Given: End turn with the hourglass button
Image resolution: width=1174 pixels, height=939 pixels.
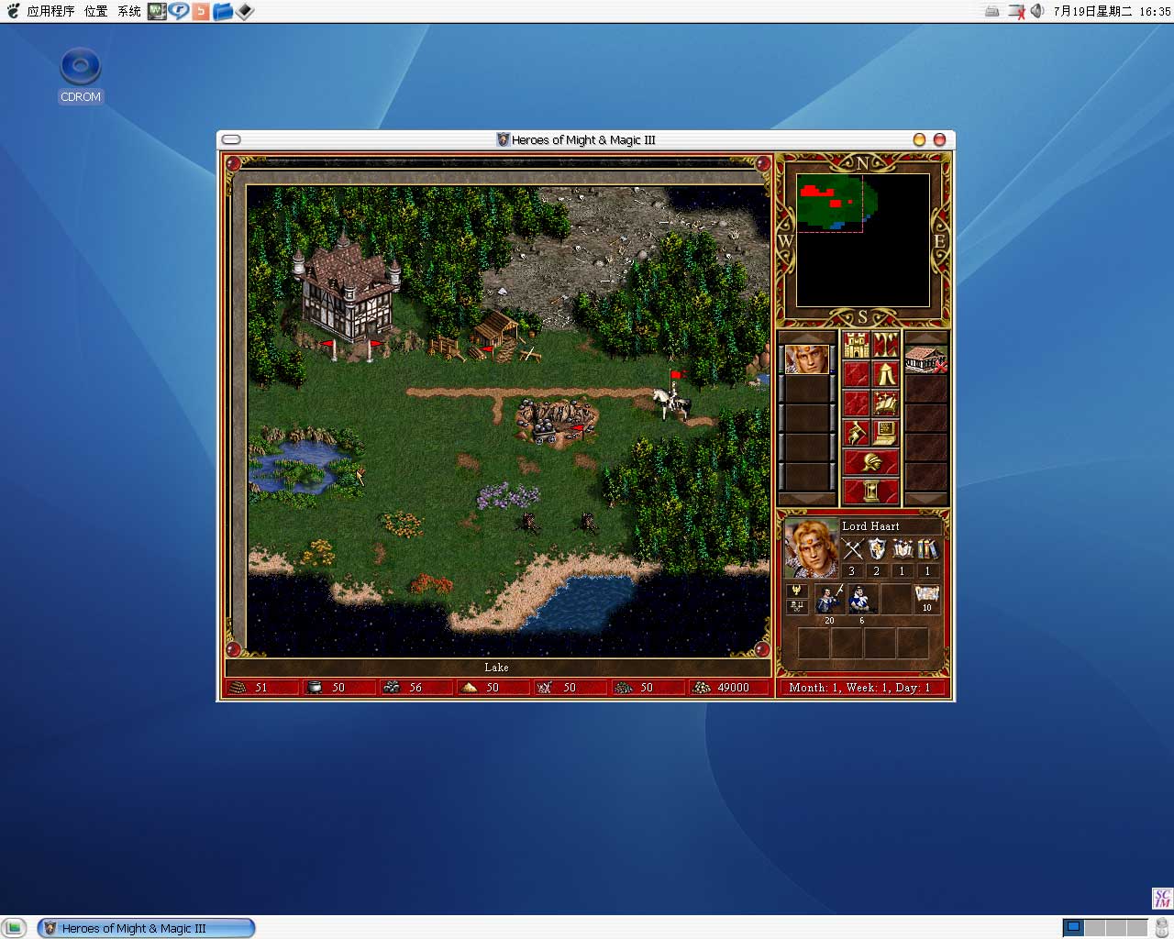Looking at the screenshot, I should [x=871, y=492].
